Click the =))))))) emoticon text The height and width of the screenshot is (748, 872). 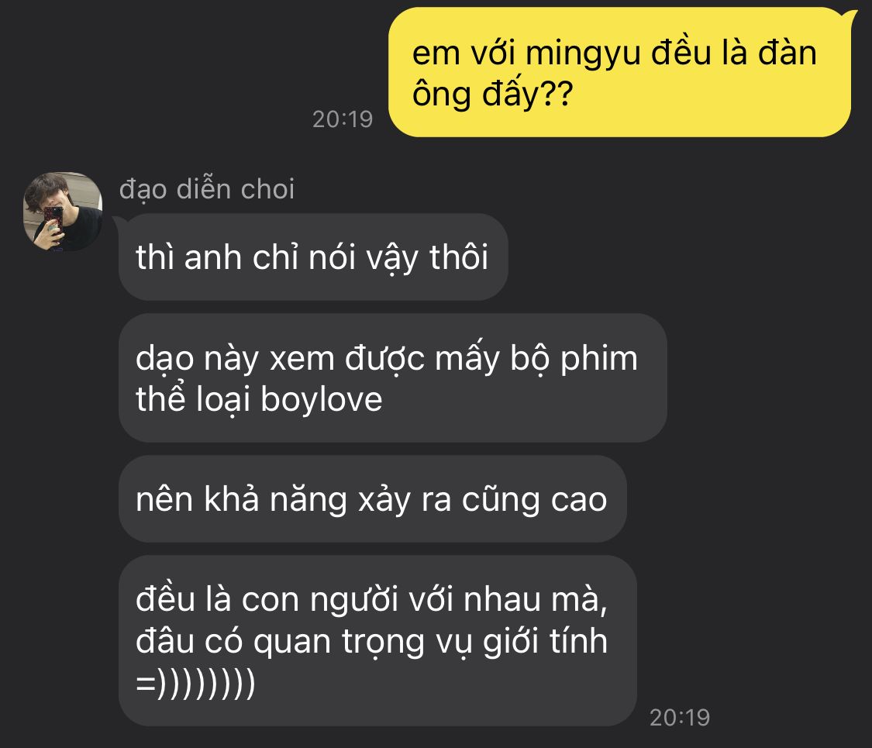pos(195,682)
